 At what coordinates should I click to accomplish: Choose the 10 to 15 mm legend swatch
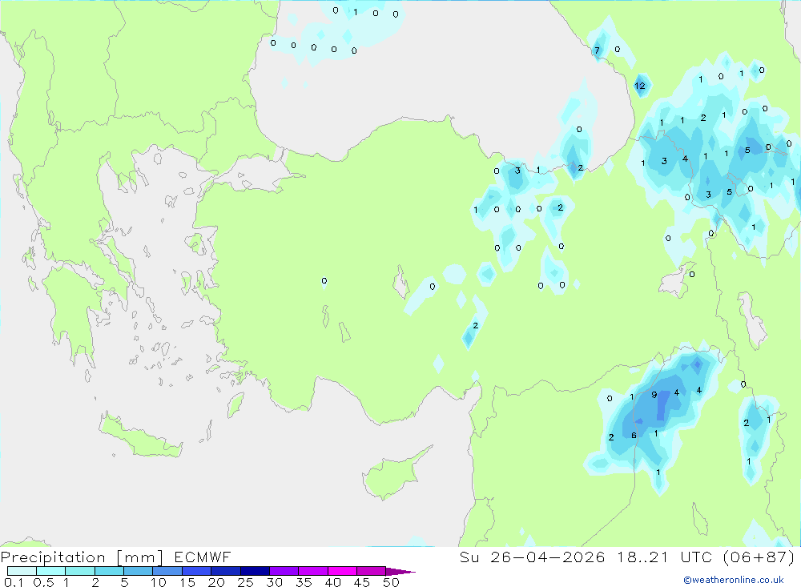pyautogui.click(x=167, y=571)
